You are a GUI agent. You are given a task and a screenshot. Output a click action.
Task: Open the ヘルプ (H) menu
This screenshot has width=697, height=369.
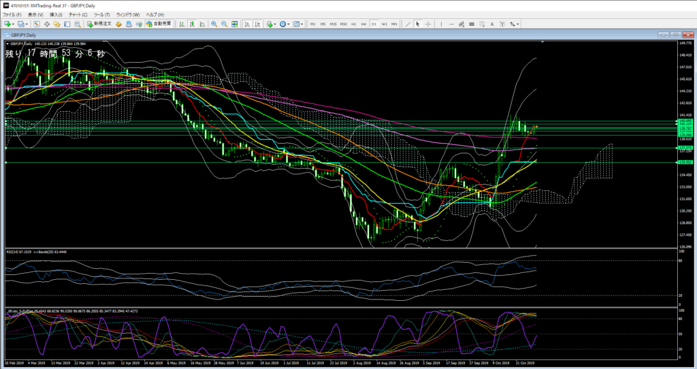tap(155, 15)
